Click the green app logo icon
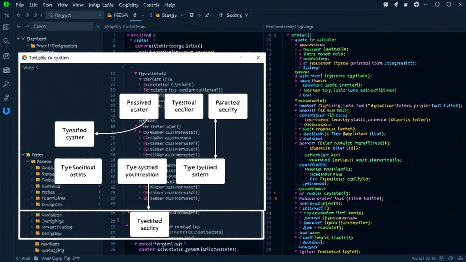Viewport: 466px width, 262px height. (x=6, y=5)
